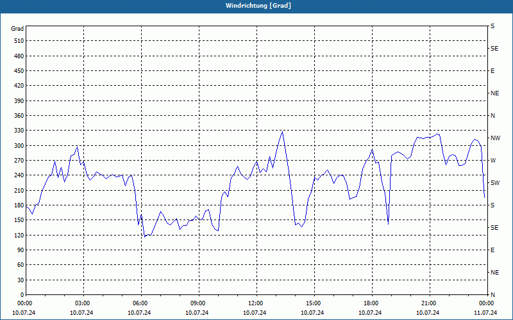
Task: Select the 120 value on the y-axis
Action: point(19,235)
